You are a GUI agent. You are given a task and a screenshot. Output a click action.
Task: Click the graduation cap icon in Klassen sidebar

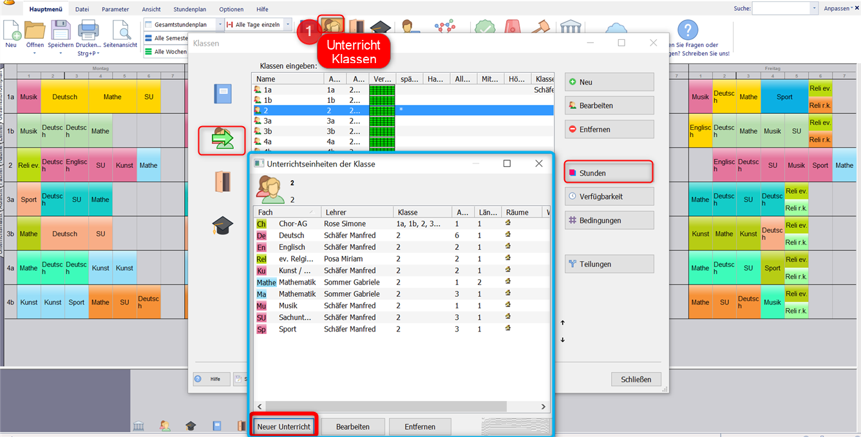222,225
